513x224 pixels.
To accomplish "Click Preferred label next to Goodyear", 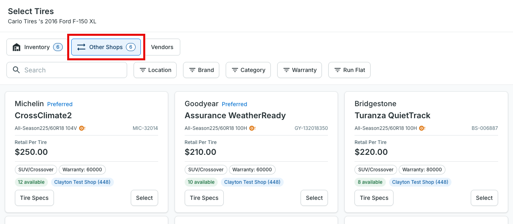I will point(235,104).
